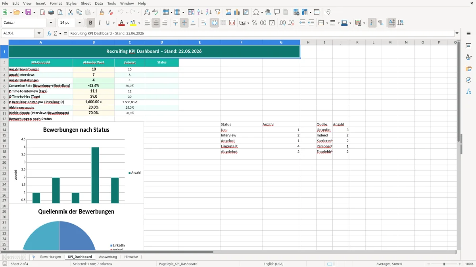Click the Save document icon
The width and height of the screenshot is (476, 267).
click(28, 12)
